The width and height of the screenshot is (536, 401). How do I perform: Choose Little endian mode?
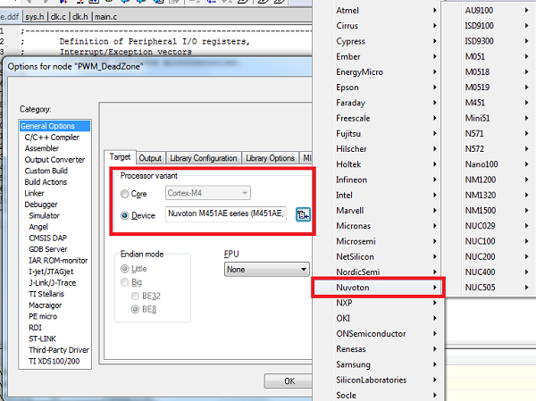[125, 269]
